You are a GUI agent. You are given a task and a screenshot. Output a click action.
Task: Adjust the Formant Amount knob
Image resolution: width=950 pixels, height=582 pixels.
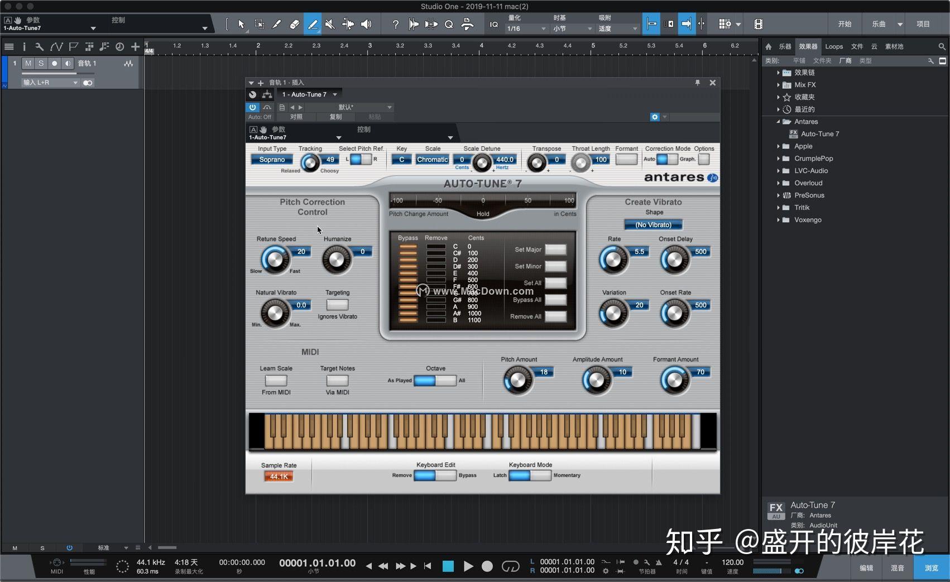(x=674, y=381)
